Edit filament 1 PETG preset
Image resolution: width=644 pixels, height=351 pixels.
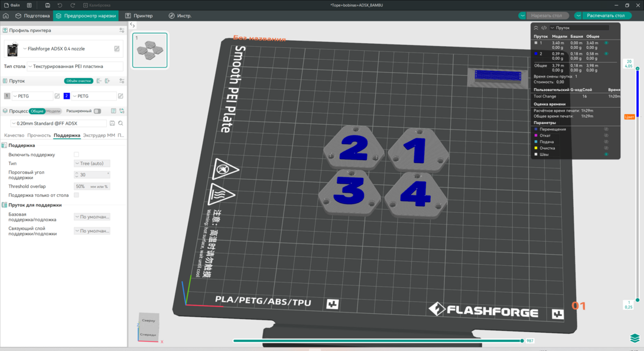tap(57, 96)
